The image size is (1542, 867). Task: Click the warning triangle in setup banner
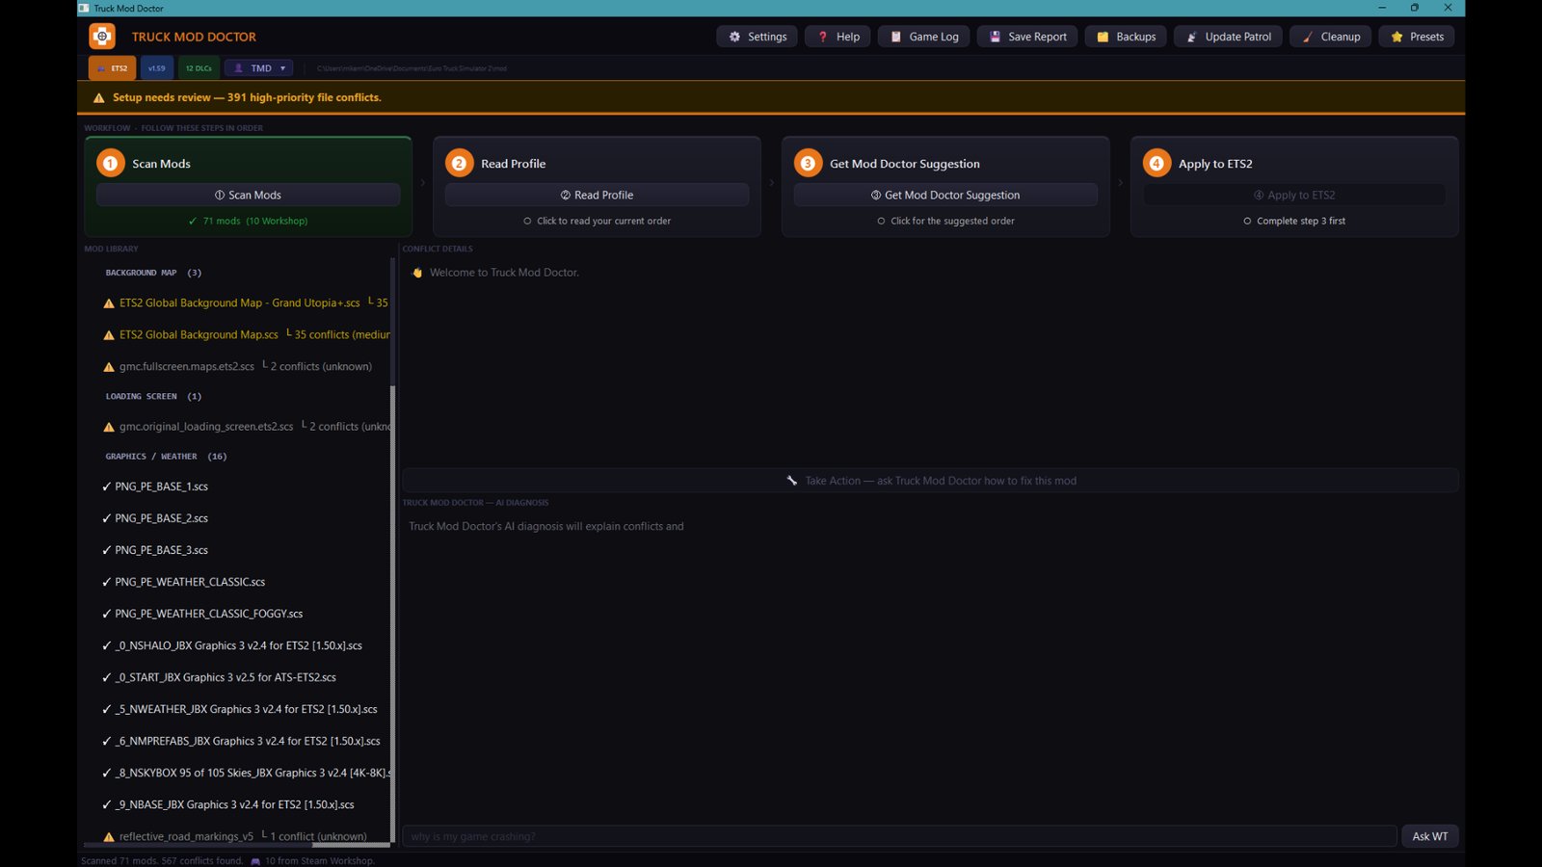pyautogui.click(x=99, y=97)
